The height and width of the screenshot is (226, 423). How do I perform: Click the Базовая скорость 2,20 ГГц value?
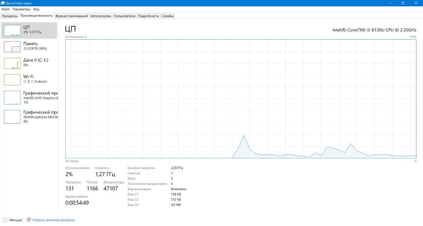pos(177,168)
